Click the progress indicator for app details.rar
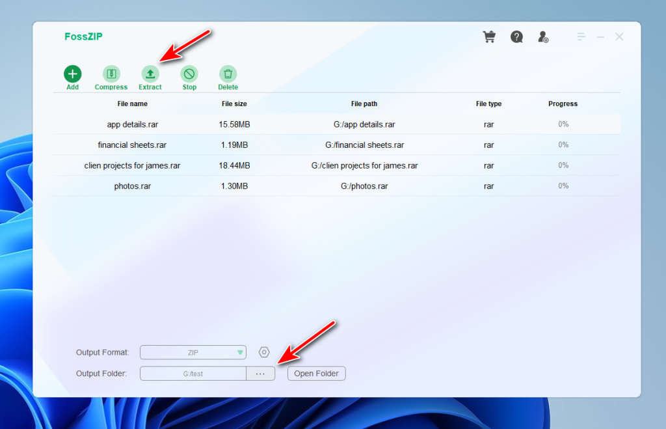 563,124
